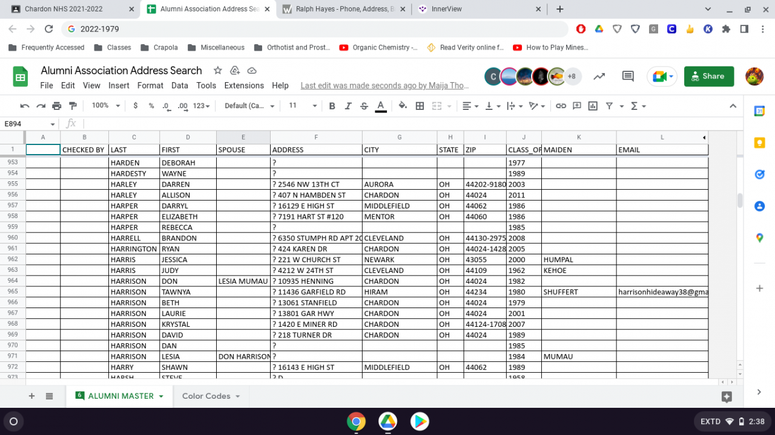Add a new sheet
775x435 pixels.
click(31, 396)
